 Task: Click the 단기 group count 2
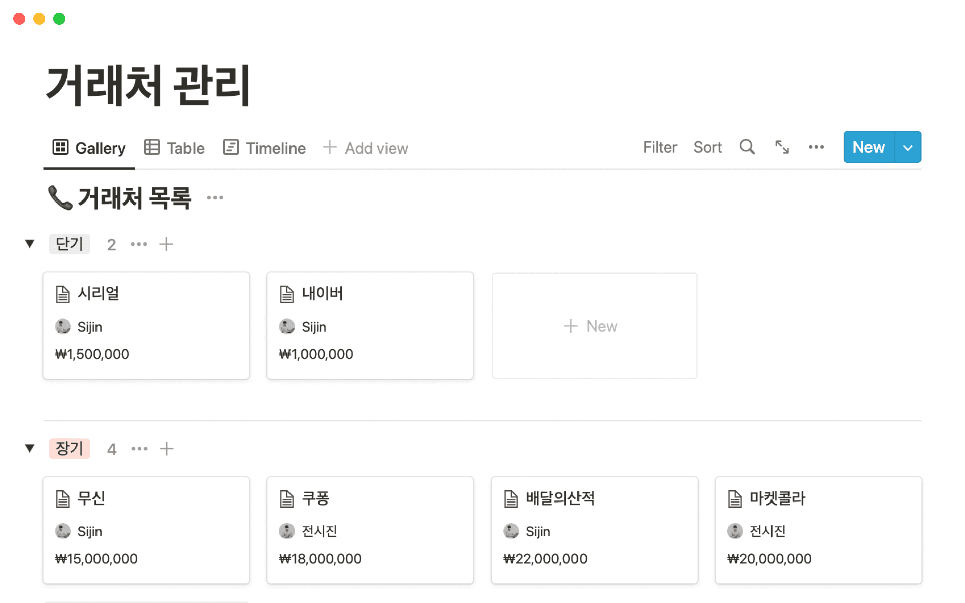[111, 245]
